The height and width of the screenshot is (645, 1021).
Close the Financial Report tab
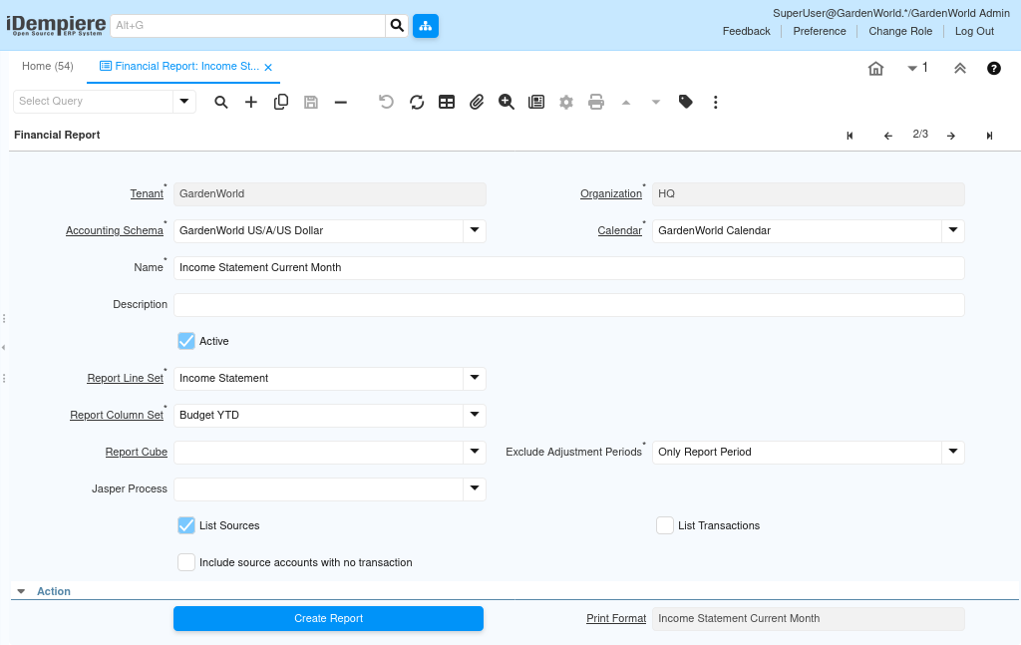pyautogui.click(x=268, y=67)
